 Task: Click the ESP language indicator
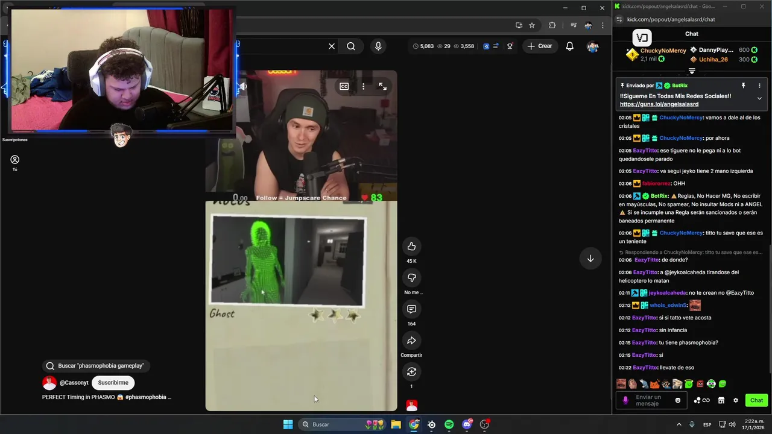tap(707, 424)
